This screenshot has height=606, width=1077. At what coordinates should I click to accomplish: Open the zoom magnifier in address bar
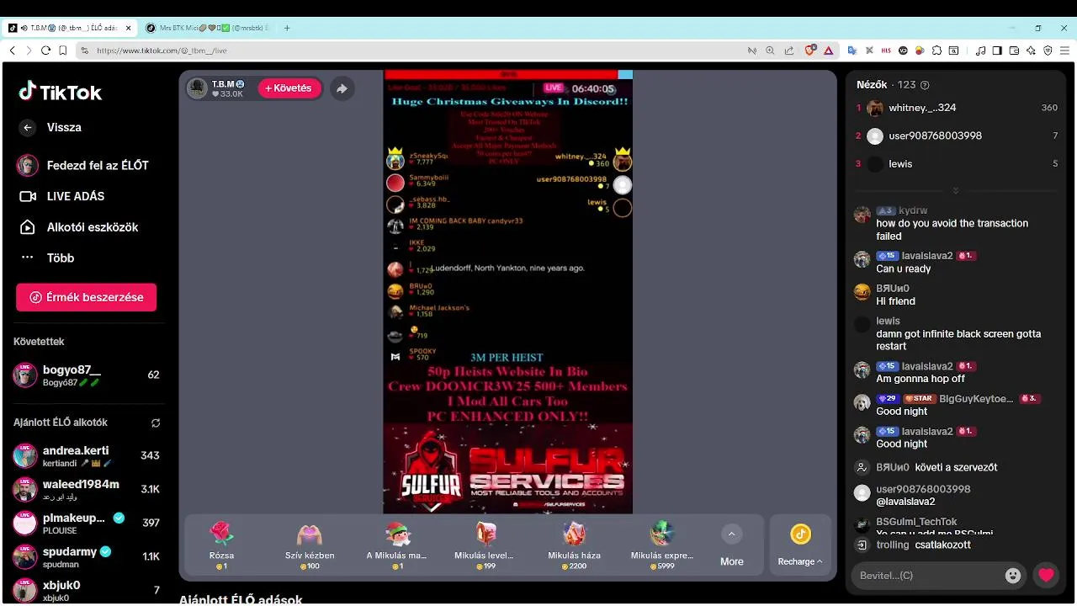[x=770, y=50]
